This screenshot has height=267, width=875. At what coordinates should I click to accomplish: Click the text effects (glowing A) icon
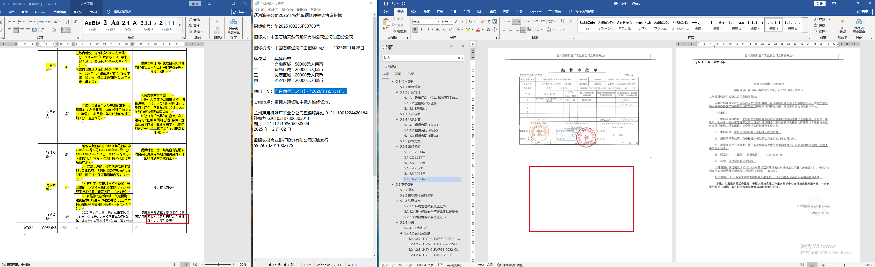pos(459,29)
